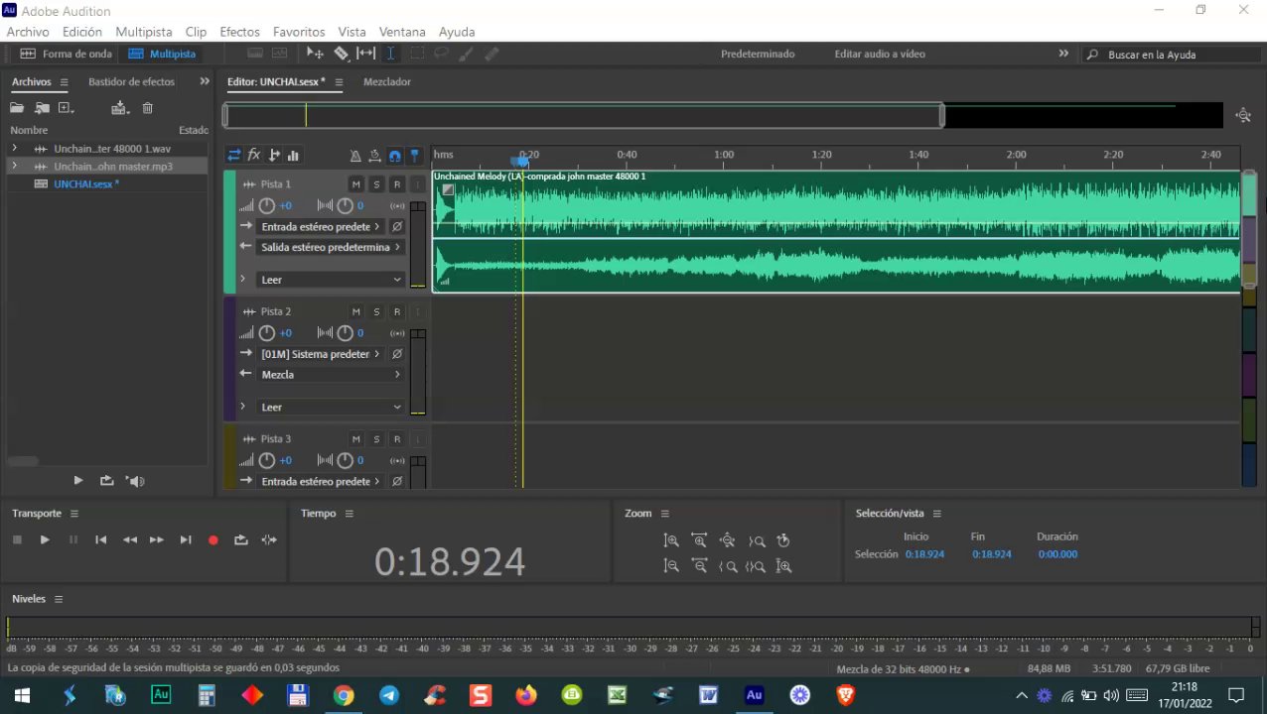The height and width of the screenshot is (714, 1267).
Task: Arm Pista 3 for recording with R
Action: (x=396, y=439)
